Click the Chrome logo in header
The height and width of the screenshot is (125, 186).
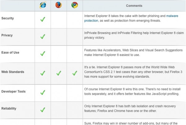click(x=75, y=5)
